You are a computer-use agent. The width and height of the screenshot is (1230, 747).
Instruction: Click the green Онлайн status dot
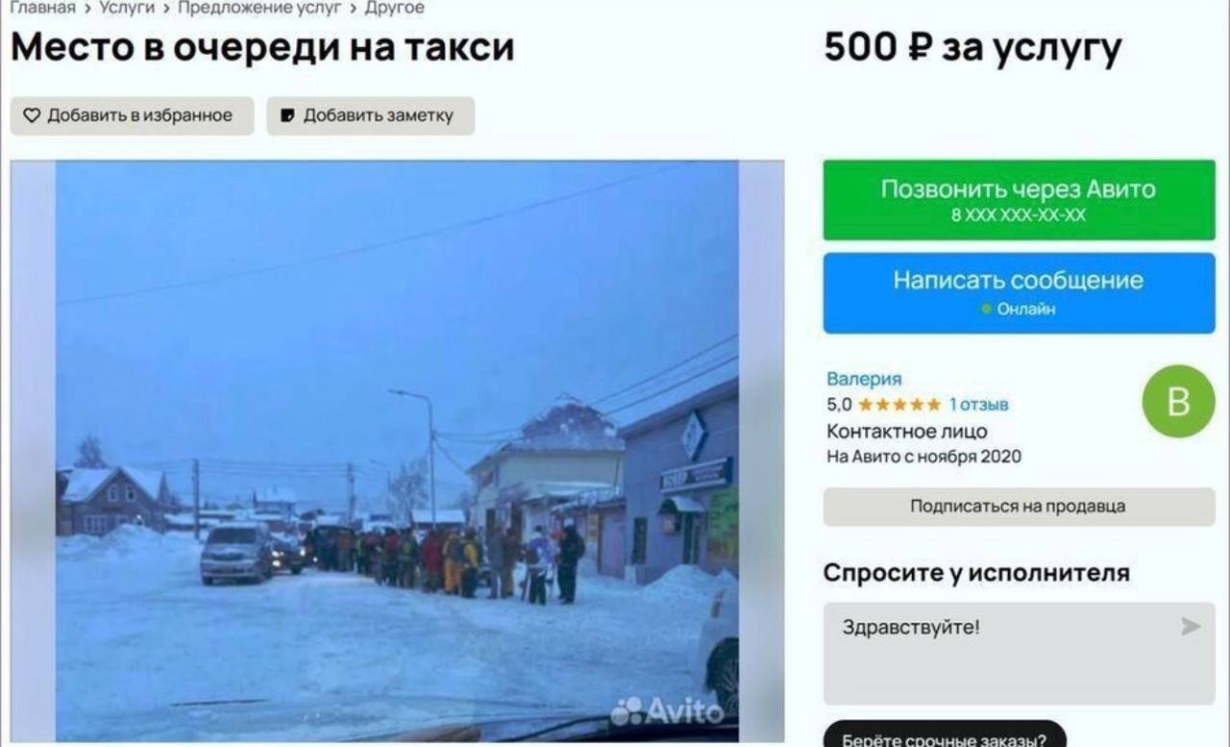[x=985, y=310]
